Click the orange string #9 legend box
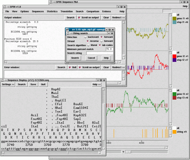Viewport: 190px width, 160px height. point(174,132)
